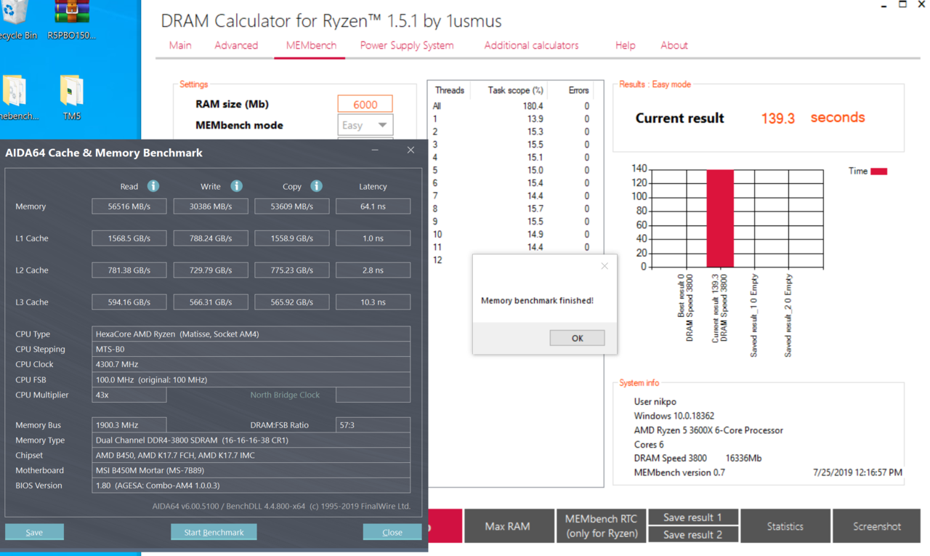Click the RAM size input field
The height and width of the screenshot is (556, 930).
tap(365, 104)
